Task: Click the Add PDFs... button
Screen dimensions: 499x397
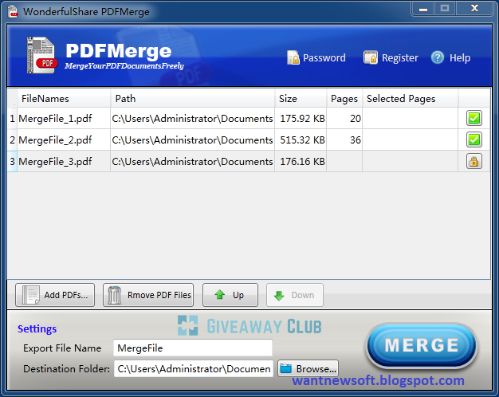Action: 55,295
